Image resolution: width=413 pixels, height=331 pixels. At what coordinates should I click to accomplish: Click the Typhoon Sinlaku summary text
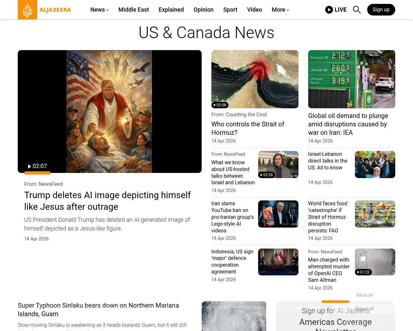pos(102,326)
